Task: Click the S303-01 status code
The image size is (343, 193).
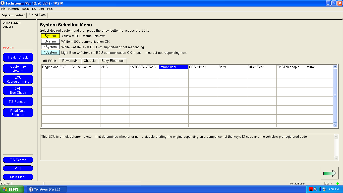Action: (x=5, y=183)
